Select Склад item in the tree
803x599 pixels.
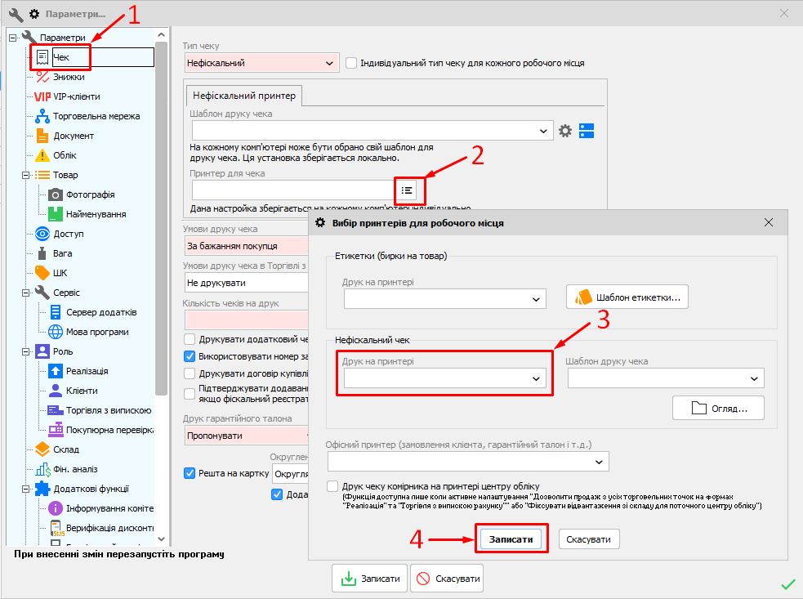(x=65, y=449)
